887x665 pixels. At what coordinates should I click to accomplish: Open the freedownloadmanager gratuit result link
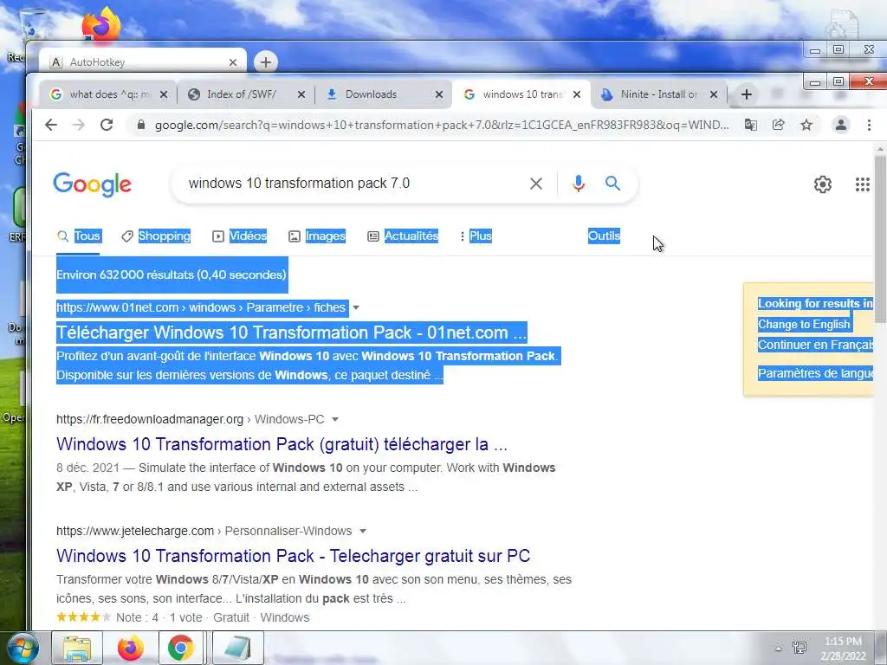pyautogui.click(x=282, y=444)
